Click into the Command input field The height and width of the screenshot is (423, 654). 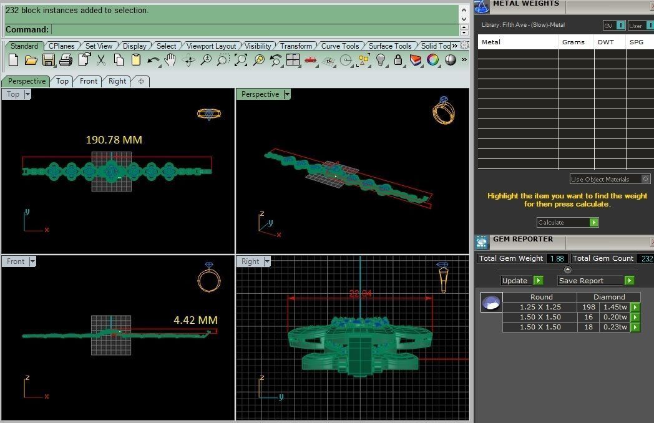(x=255, y=29)
